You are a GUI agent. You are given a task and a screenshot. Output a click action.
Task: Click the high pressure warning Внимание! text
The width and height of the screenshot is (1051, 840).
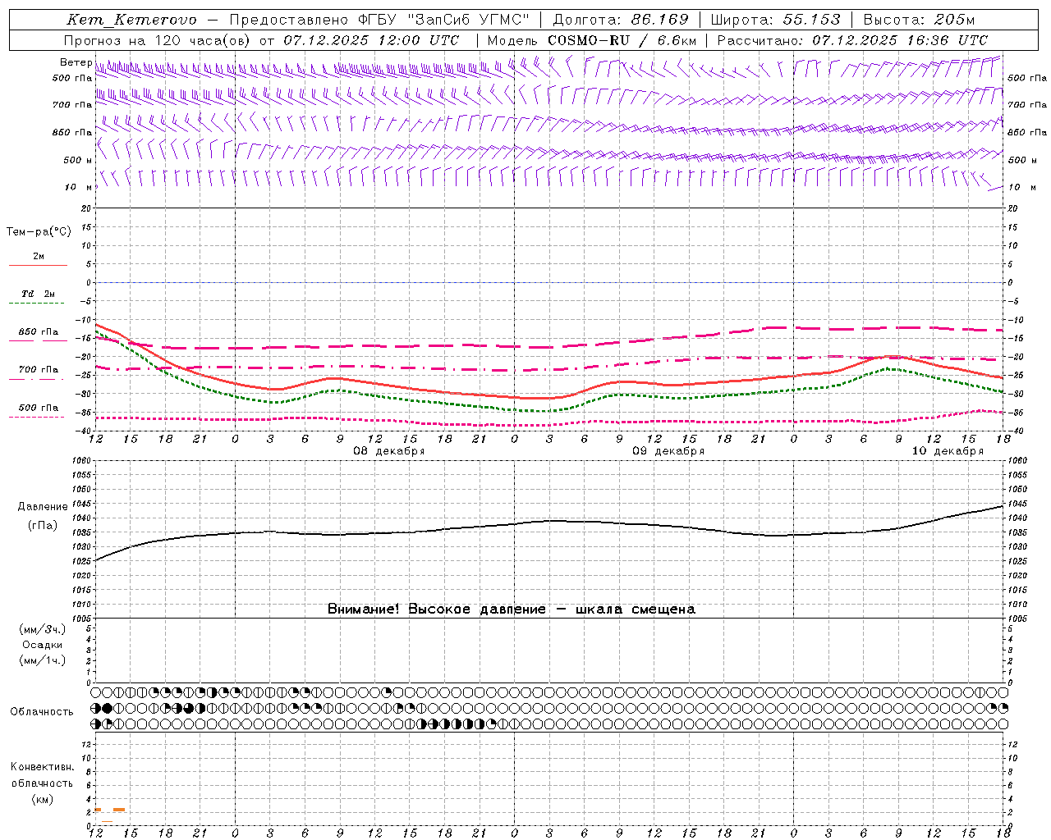click(511, 609)
